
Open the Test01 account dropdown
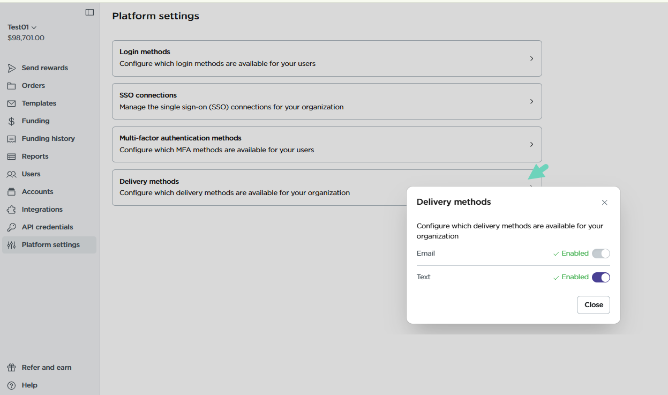click(x=22, y=27)
